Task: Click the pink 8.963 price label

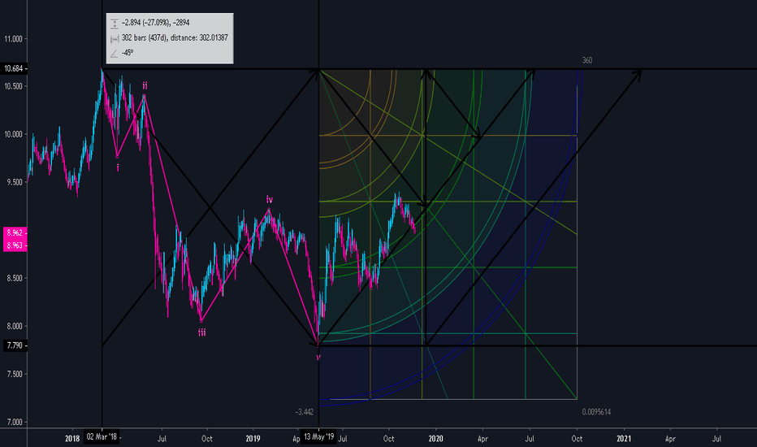Action: coord(15,245)
